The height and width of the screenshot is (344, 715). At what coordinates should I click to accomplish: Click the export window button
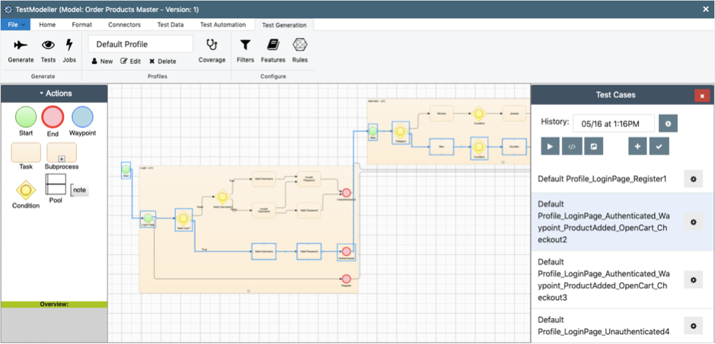pyautogui.click(x=594, y=146)
